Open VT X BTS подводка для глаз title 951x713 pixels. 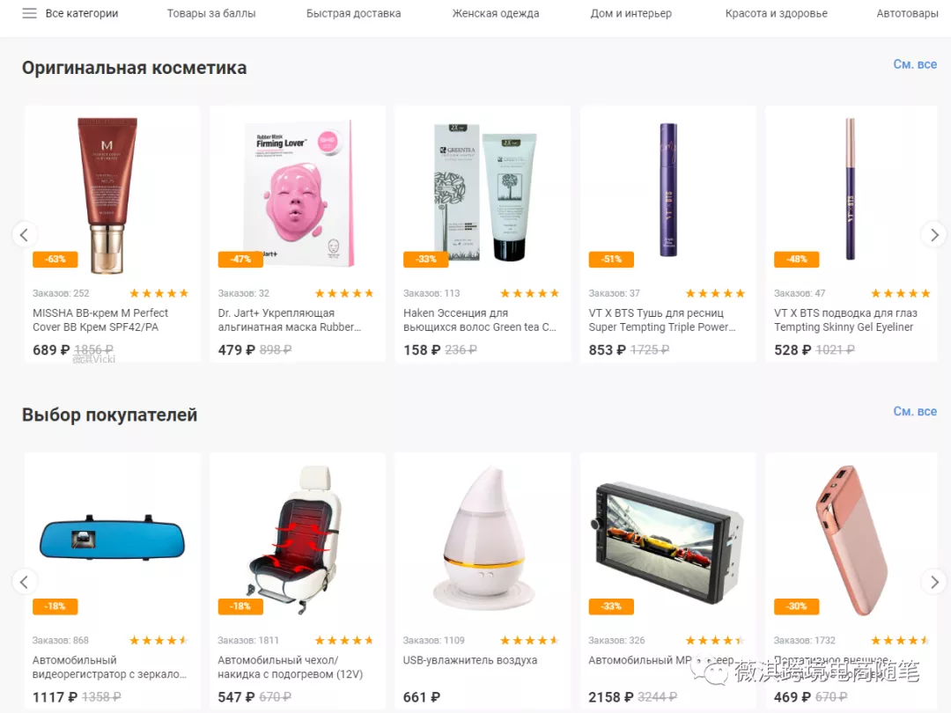(x=845, y=320)
